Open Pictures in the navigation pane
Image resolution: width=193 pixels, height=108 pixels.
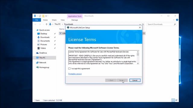click(x=43, y=44)
